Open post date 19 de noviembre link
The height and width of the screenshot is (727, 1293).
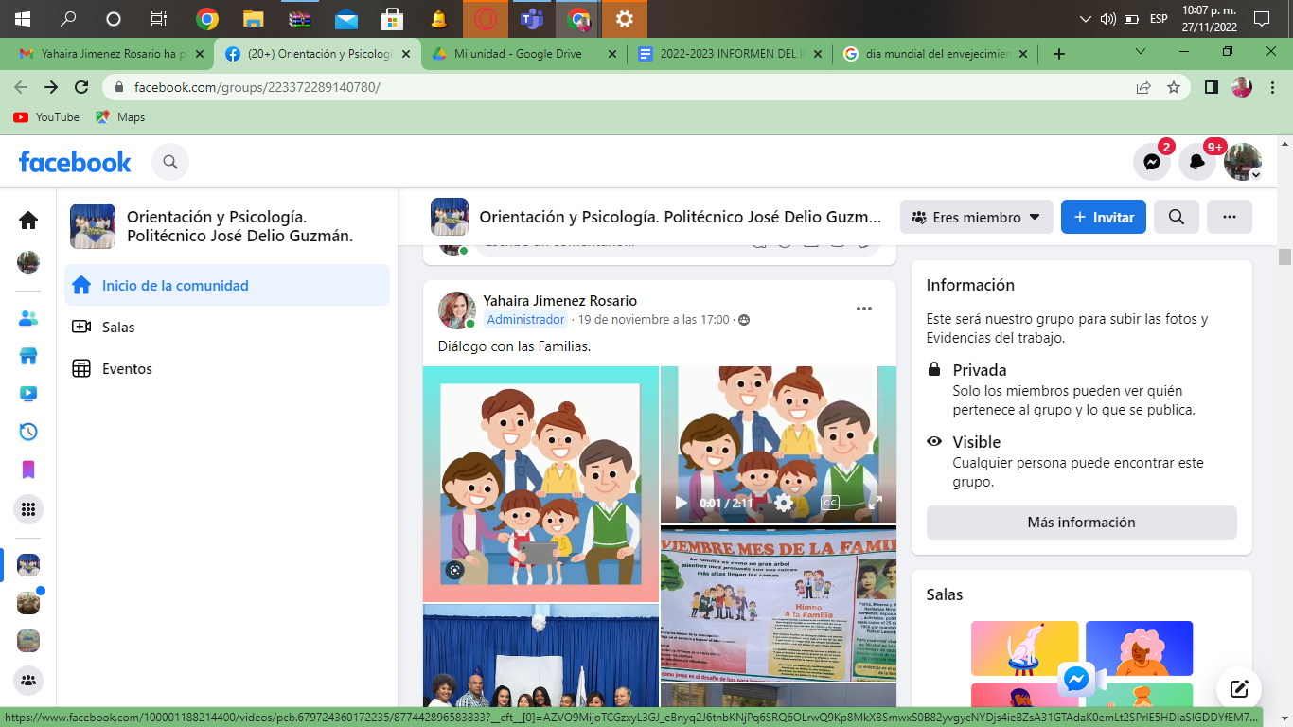[654, 320]
